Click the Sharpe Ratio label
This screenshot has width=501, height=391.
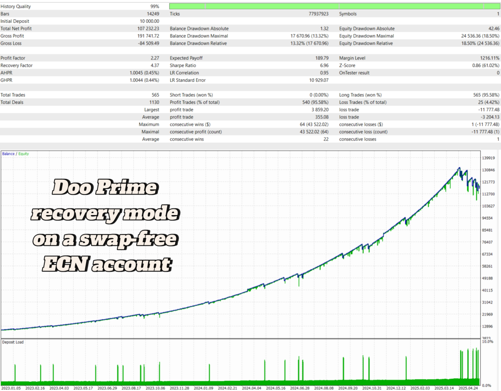183,65
